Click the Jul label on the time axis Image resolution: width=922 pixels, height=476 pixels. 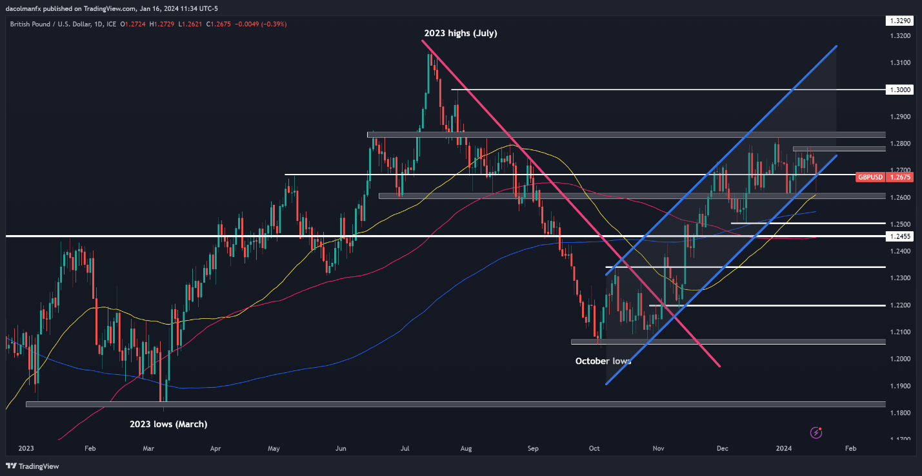point(406,447)
